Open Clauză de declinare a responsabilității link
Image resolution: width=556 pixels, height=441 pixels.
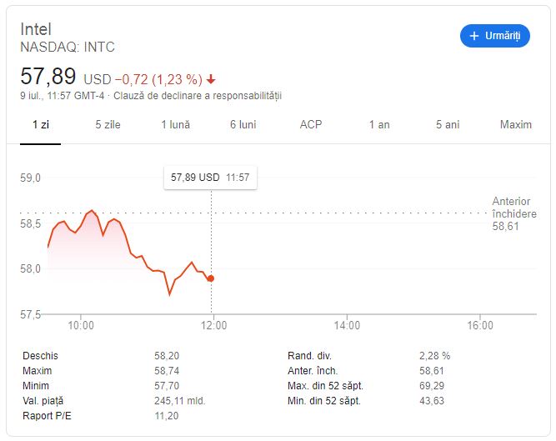(198, 96)
